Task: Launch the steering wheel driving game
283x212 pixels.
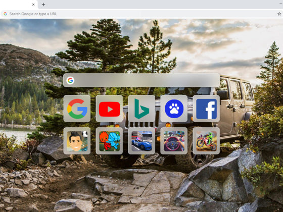Action: (174, 141)
